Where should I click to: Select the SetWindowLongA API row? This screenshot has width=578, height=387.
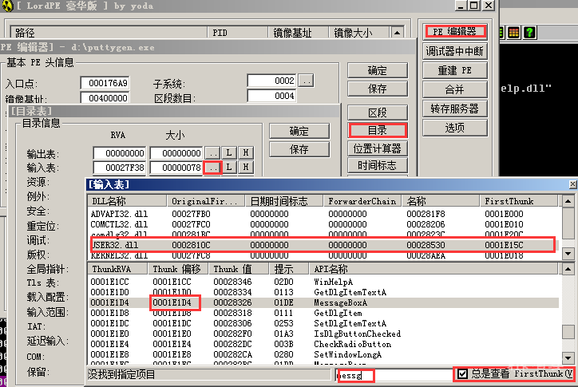323,354
